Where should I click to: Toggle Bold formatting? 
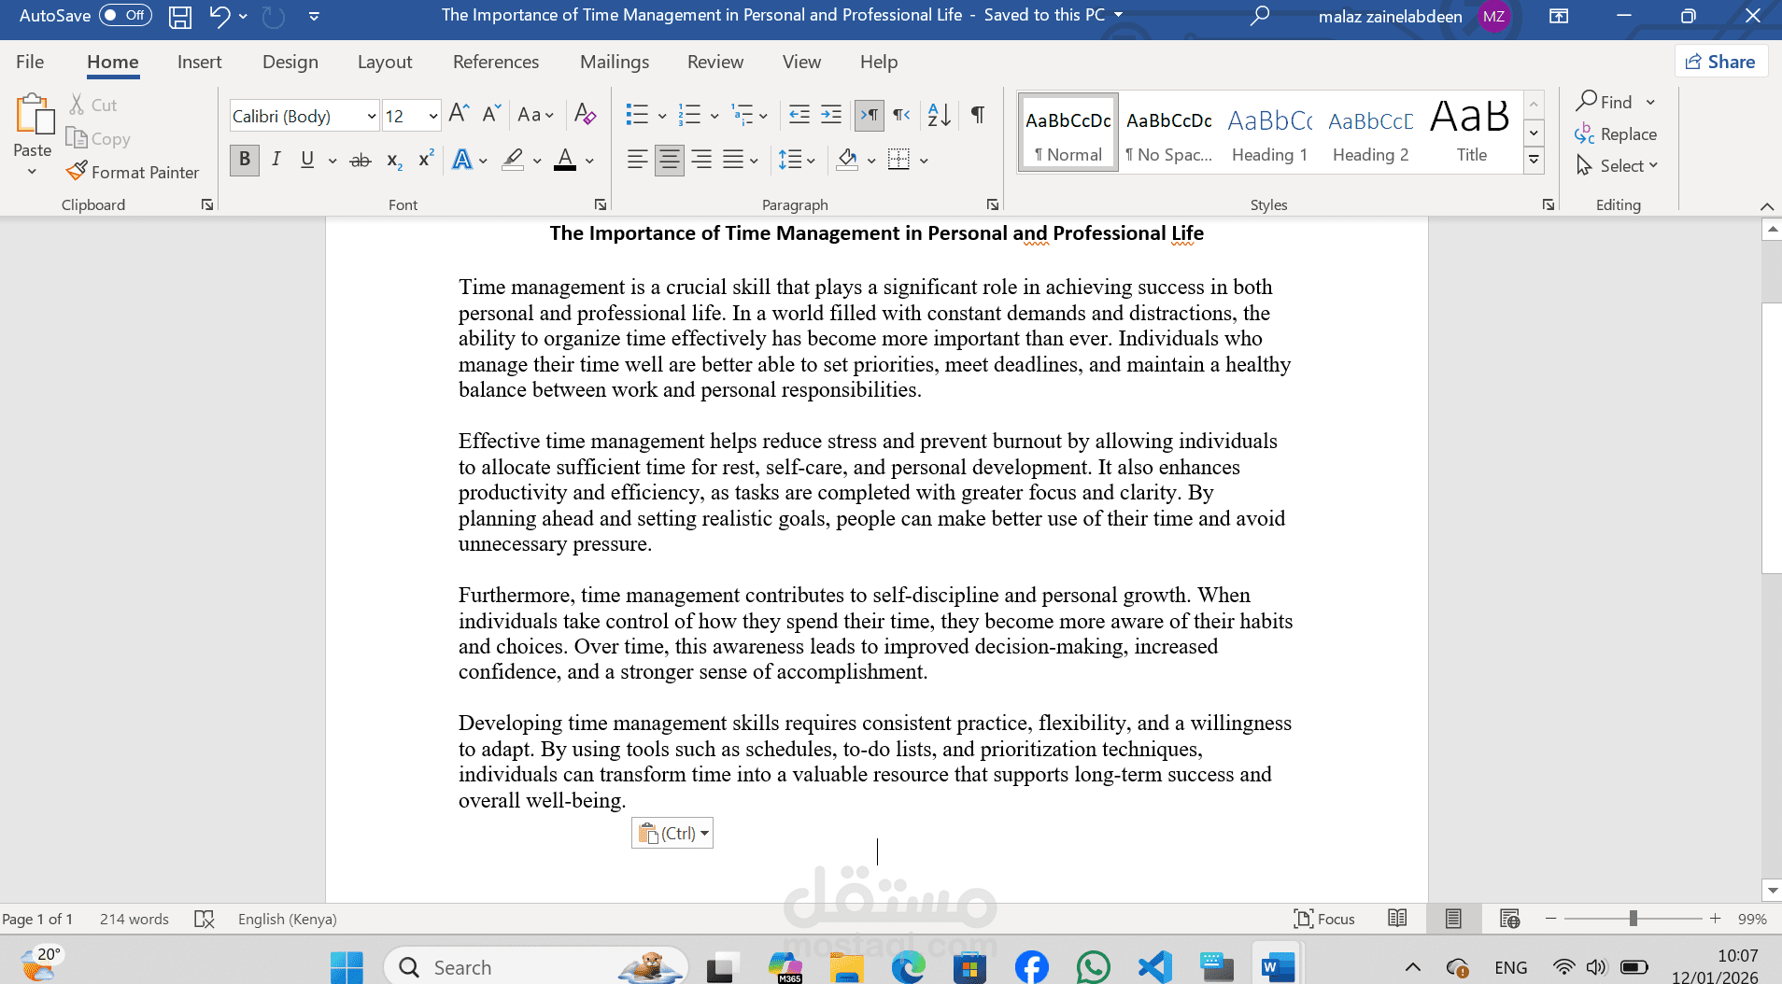point(245,161)
